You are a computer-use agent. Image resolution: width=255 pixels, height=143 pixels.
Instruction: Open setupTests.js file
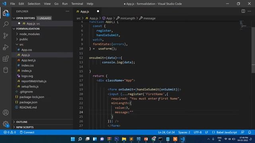(x=42, y=87)
